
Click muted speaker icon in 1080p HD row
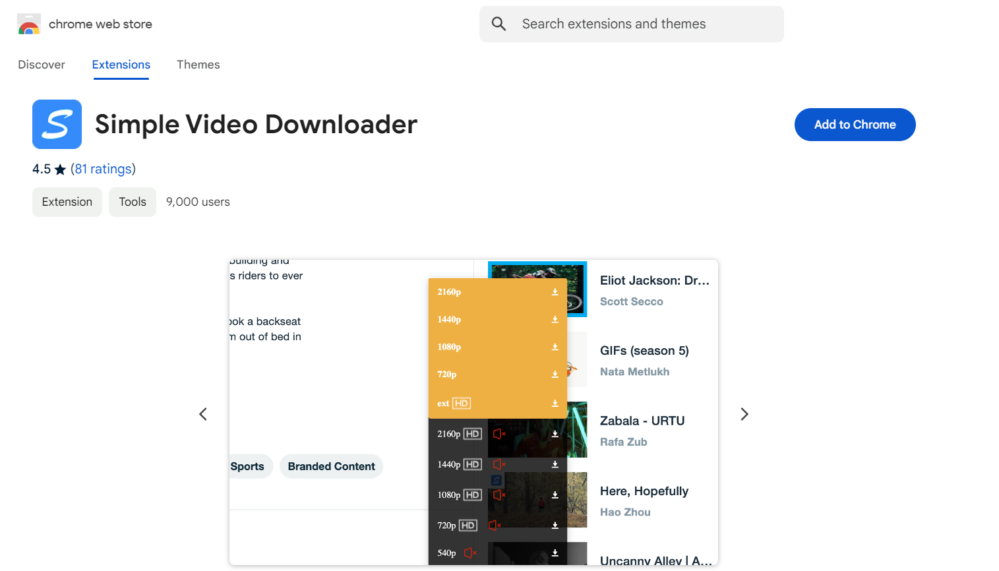tap(499, 495)
